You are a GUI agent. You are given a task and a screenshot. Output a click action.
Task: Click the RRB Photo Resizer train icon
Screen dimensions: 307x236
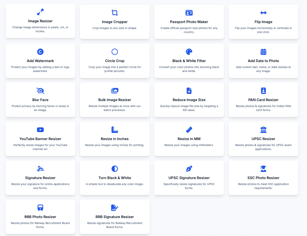[40, 207]
